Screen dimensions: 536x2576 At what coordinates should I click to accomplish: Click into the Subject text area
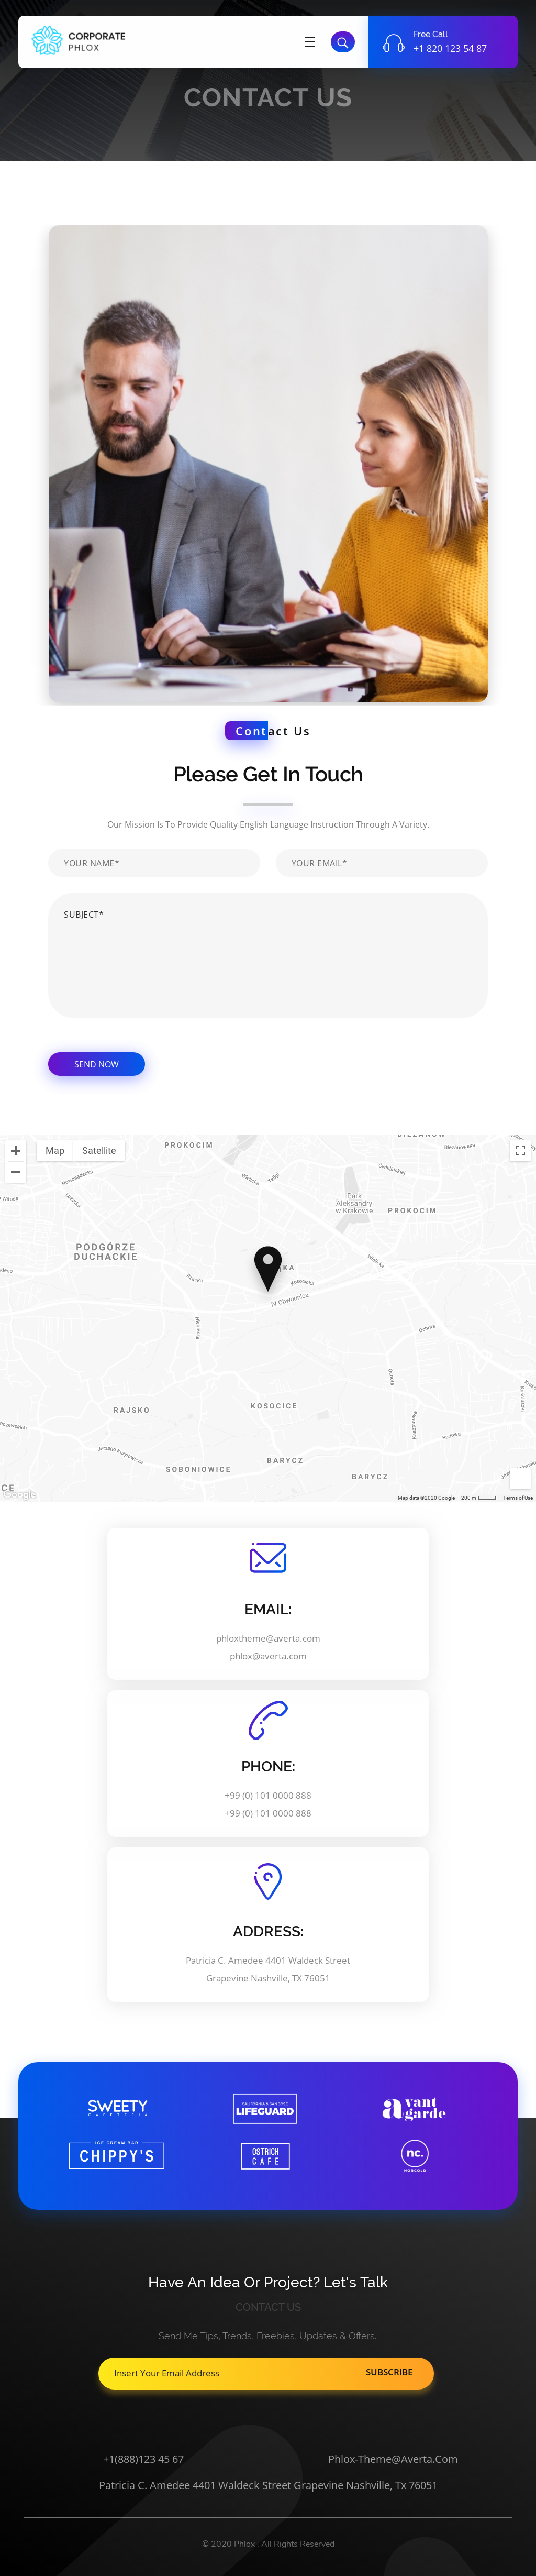pos(268,955)
